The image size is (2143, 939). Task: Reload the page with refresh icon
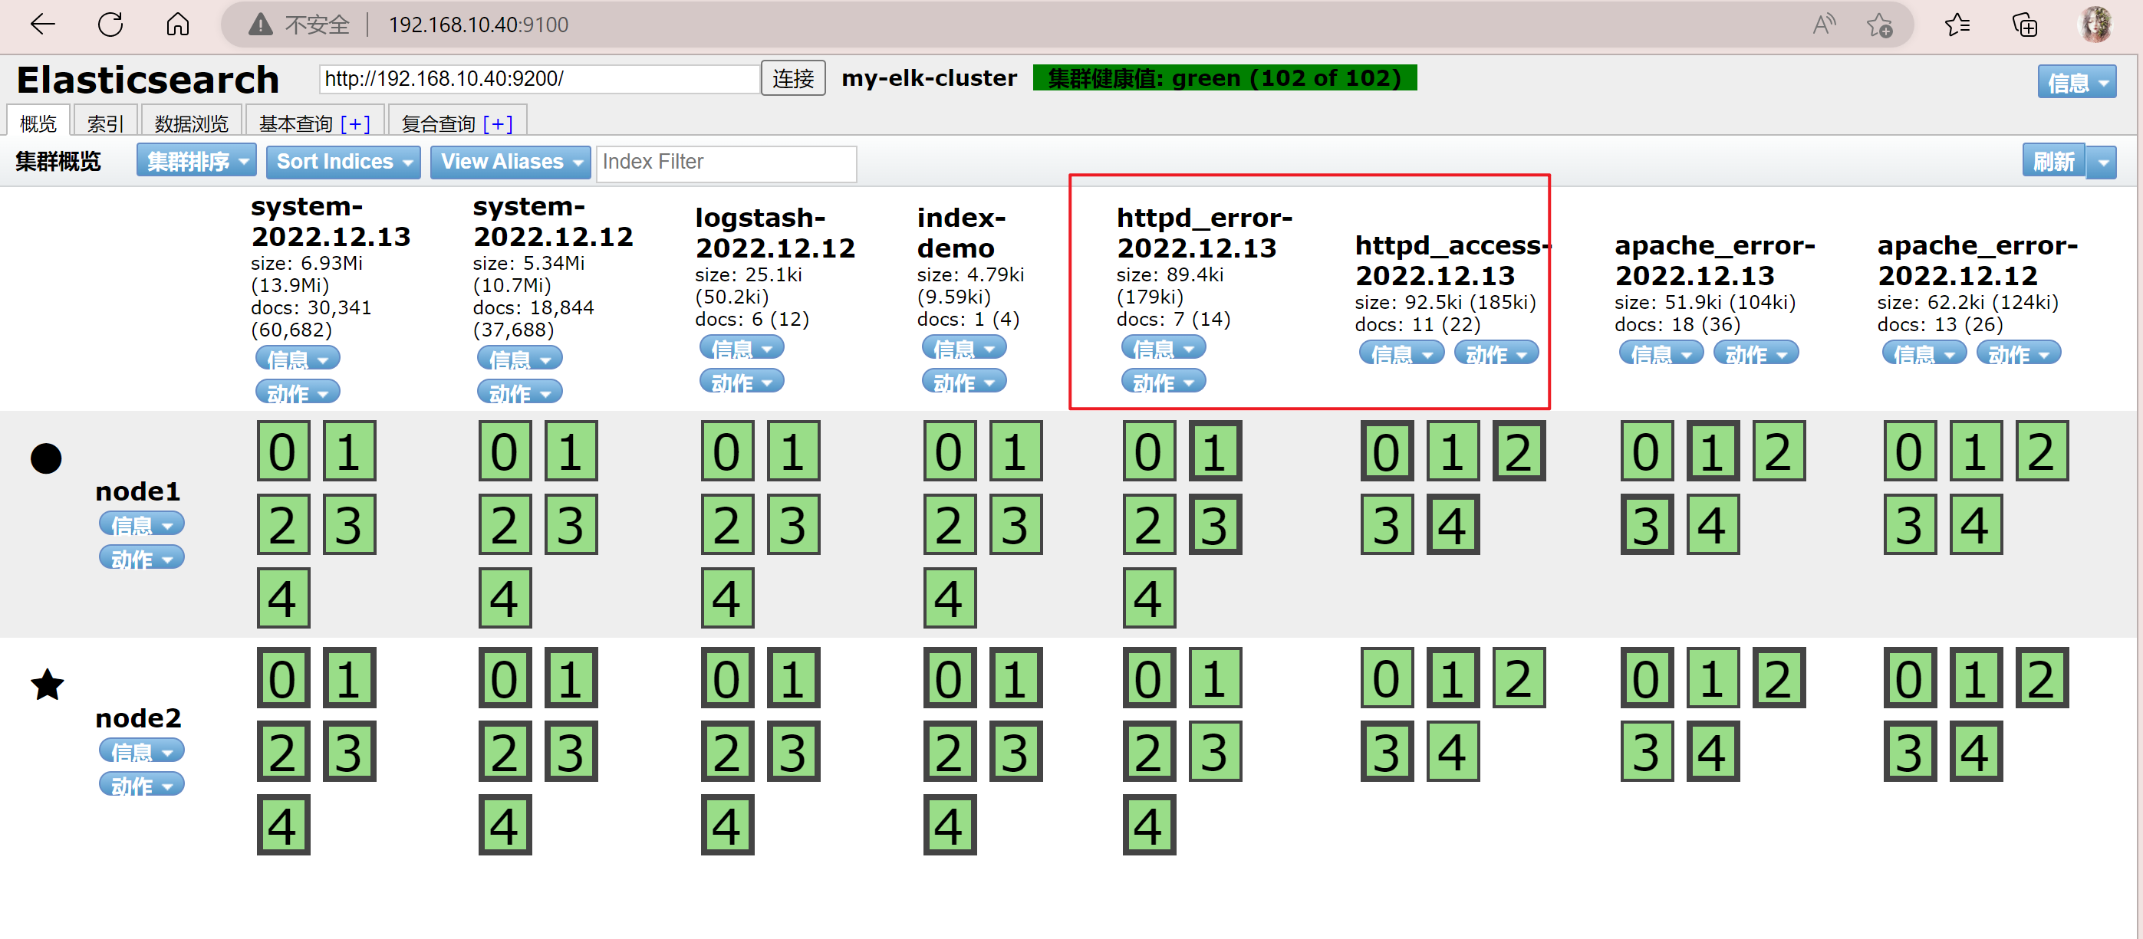(110, 25)
